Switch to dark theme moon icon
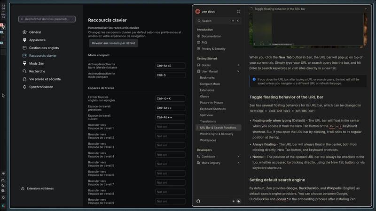The image size is (376, 211). pyautogui.click(x=239, y=201)
